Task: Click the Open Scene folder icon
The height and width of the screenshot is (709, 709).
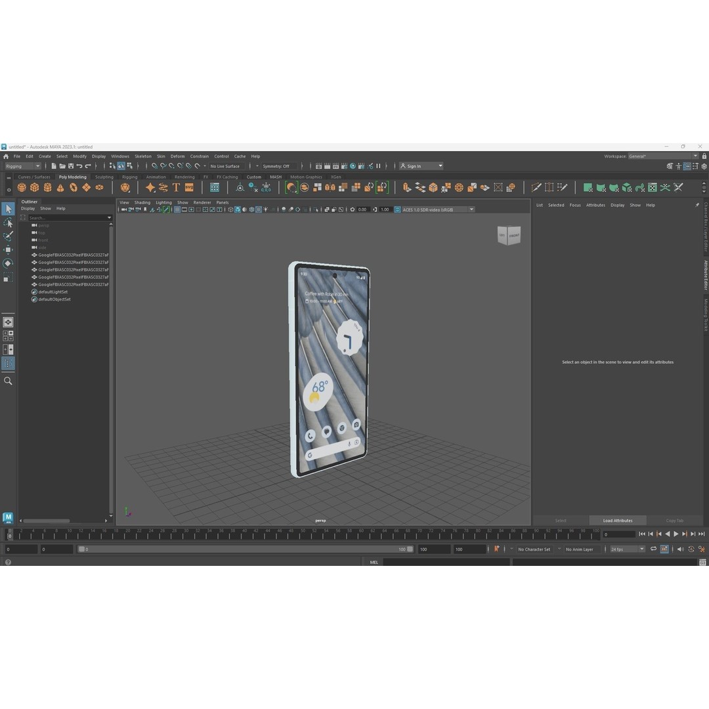Action: click(62, 166)
